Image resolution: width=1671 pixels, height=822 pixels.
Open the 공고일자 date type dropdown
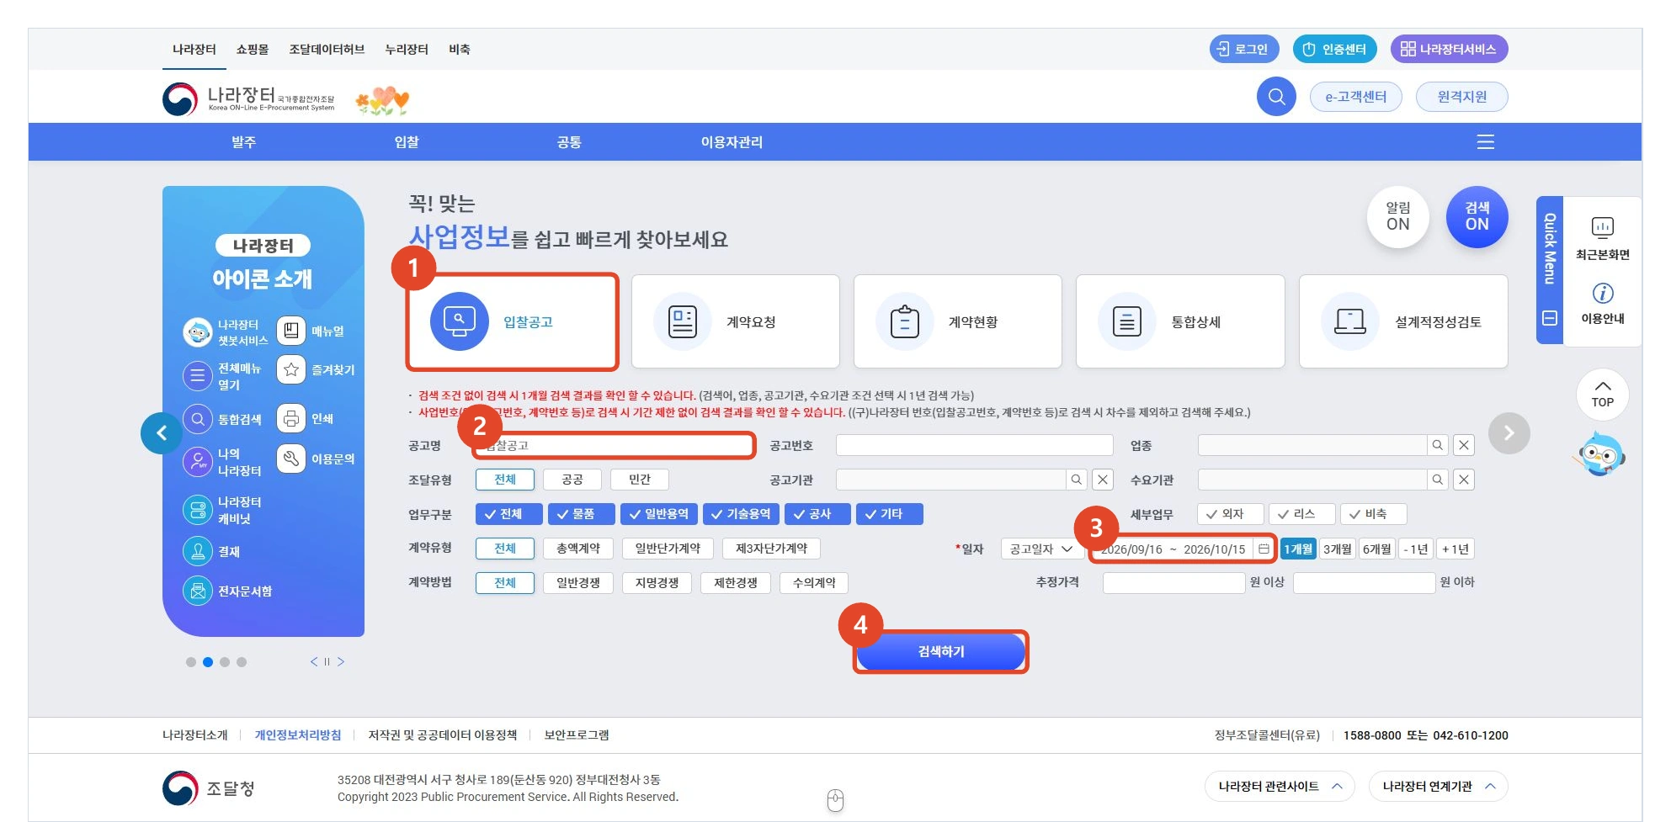pos(1042,549)
